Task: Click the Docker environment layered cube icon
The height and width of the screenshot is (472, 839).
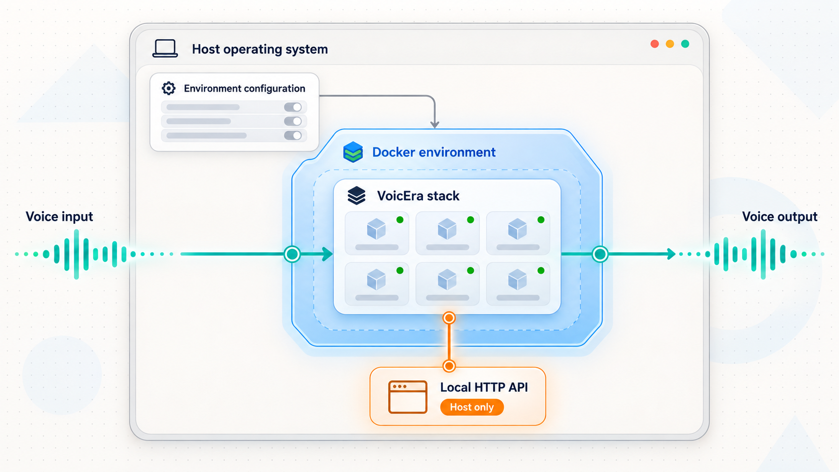Action: point(353,152)
